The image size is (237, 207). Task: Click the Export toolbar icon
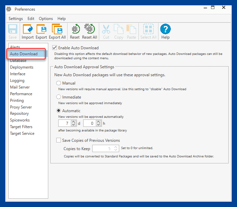click(x=41, y=29)
